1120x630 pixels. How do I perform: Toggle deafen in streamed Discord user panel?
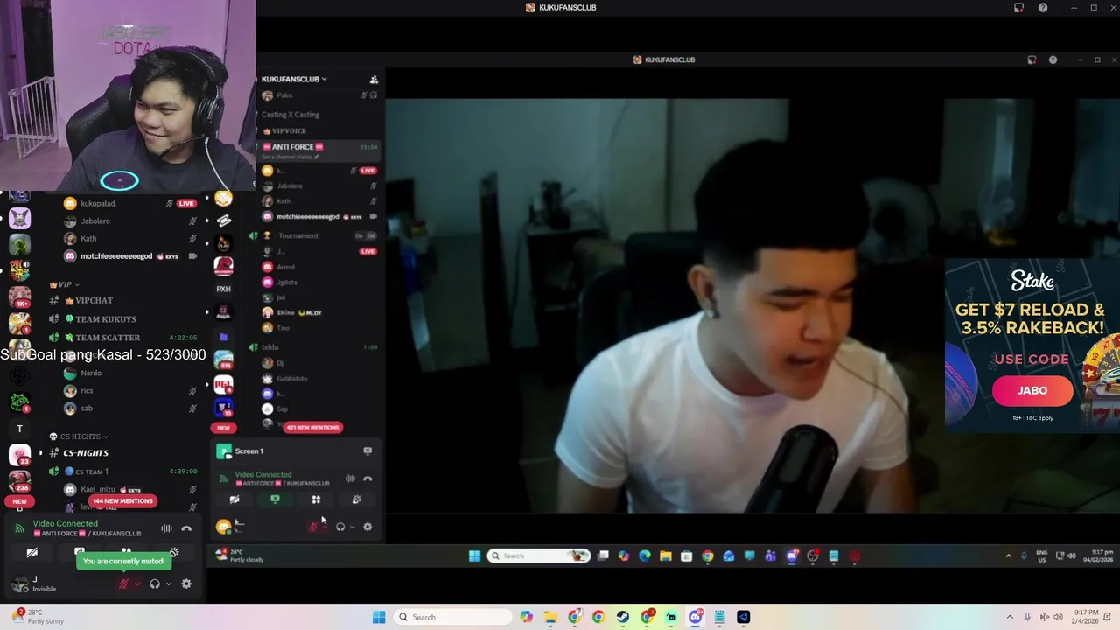340,527
